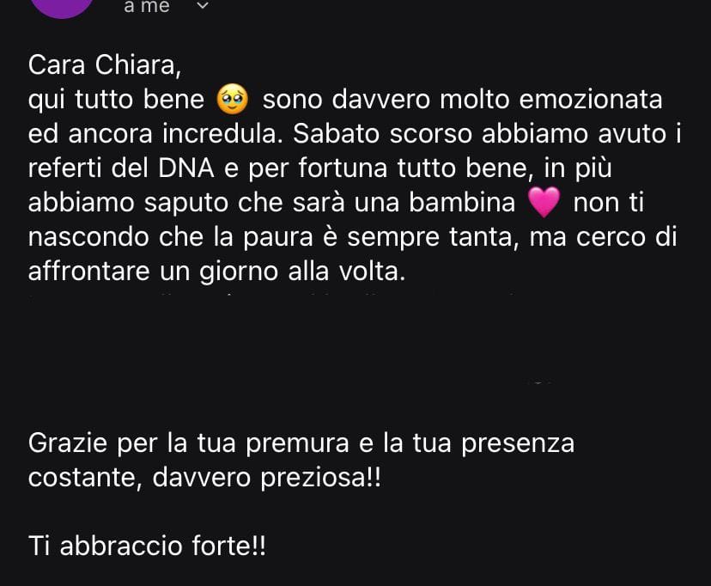Tap the word 'presenza' in the thank-you paragraph
This screenshot has height=586, width=711.
[518, 444]
